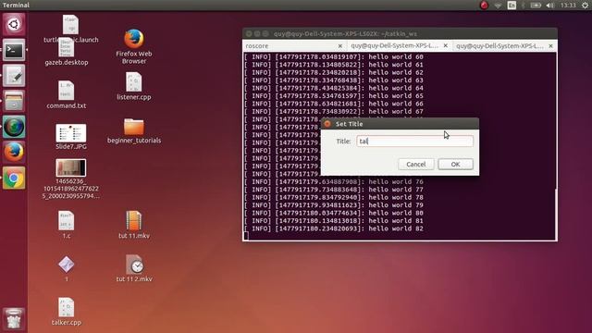Close the second terminal tab
Image resolution: width=592 pixels, height=333 pixels.
446,45
